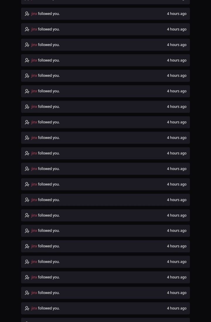Click 'followed you.' text in seventeenth full notification

[49, 262]
